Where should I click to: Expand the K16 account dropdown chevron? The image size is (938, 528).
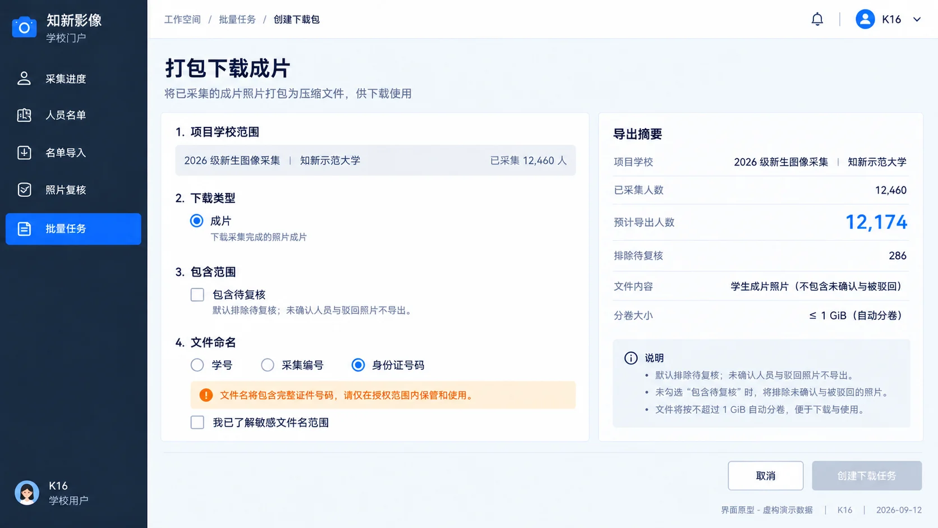click(917, 19)
